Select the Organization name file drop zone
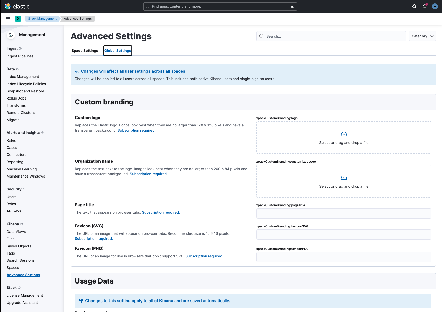This screenshot has width=442, height=312. tap(344, 181)
